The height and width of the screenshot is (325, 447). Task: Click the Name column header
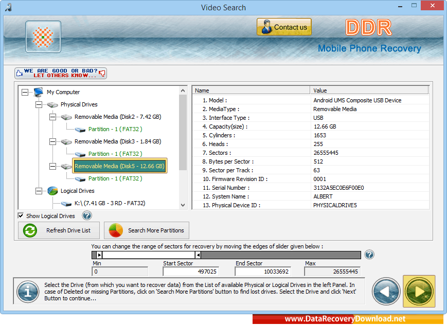251,91
